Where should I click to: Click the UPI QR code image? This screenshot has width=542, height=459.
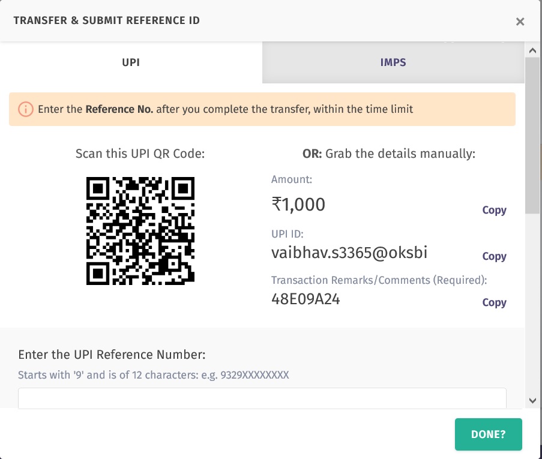[140, 231]
